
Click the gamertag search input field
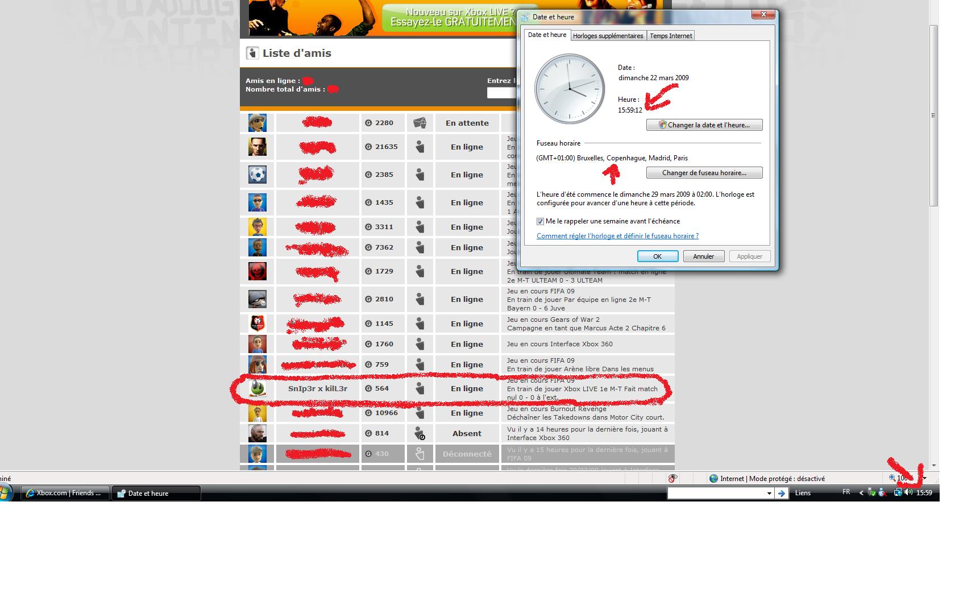501,93
